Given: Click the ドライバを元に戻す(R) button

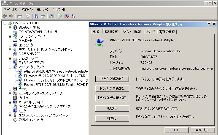Looking at the screenshot, I should pos(112,98).
